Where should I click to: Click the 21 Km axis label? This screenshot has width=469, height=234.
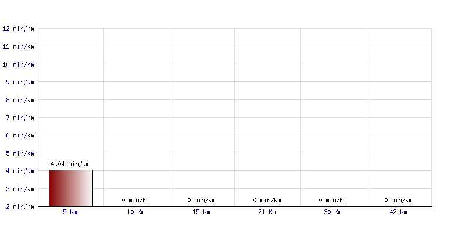(267, 212)
